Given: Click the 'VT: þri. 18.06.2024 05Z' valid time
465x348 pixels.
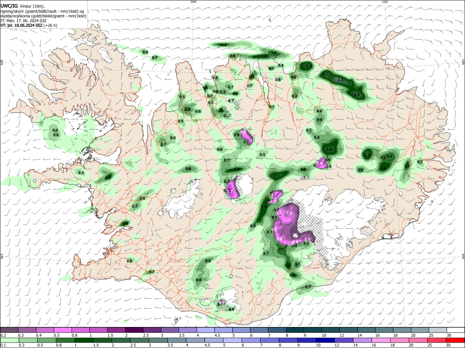Looking at the screenshot, I should point(21,25).
